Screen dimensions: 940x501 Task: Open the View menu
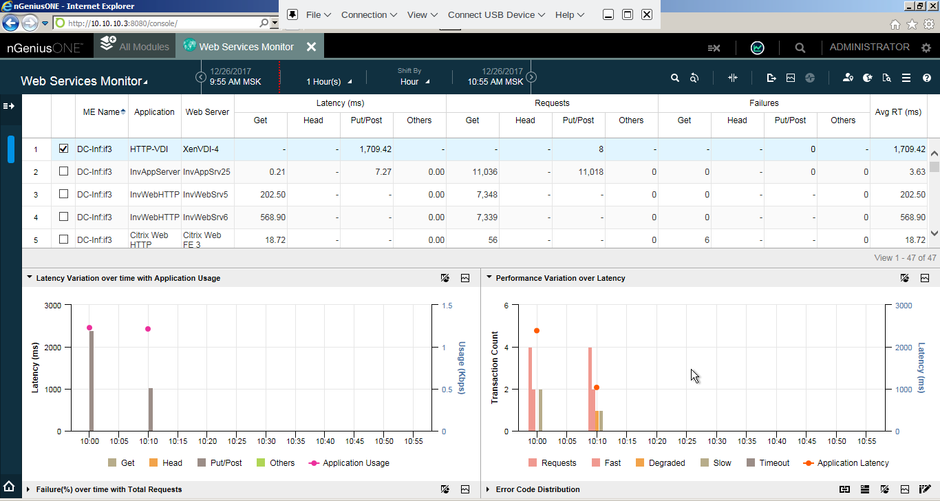[x=423, y=14]
